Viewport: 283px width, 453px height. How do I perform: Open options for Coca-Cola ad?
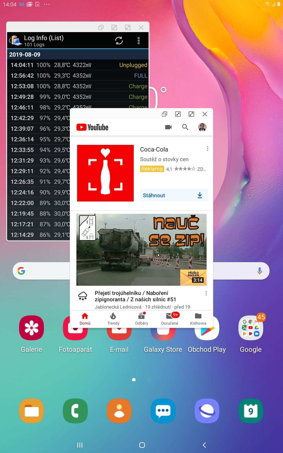click(207, 149)
